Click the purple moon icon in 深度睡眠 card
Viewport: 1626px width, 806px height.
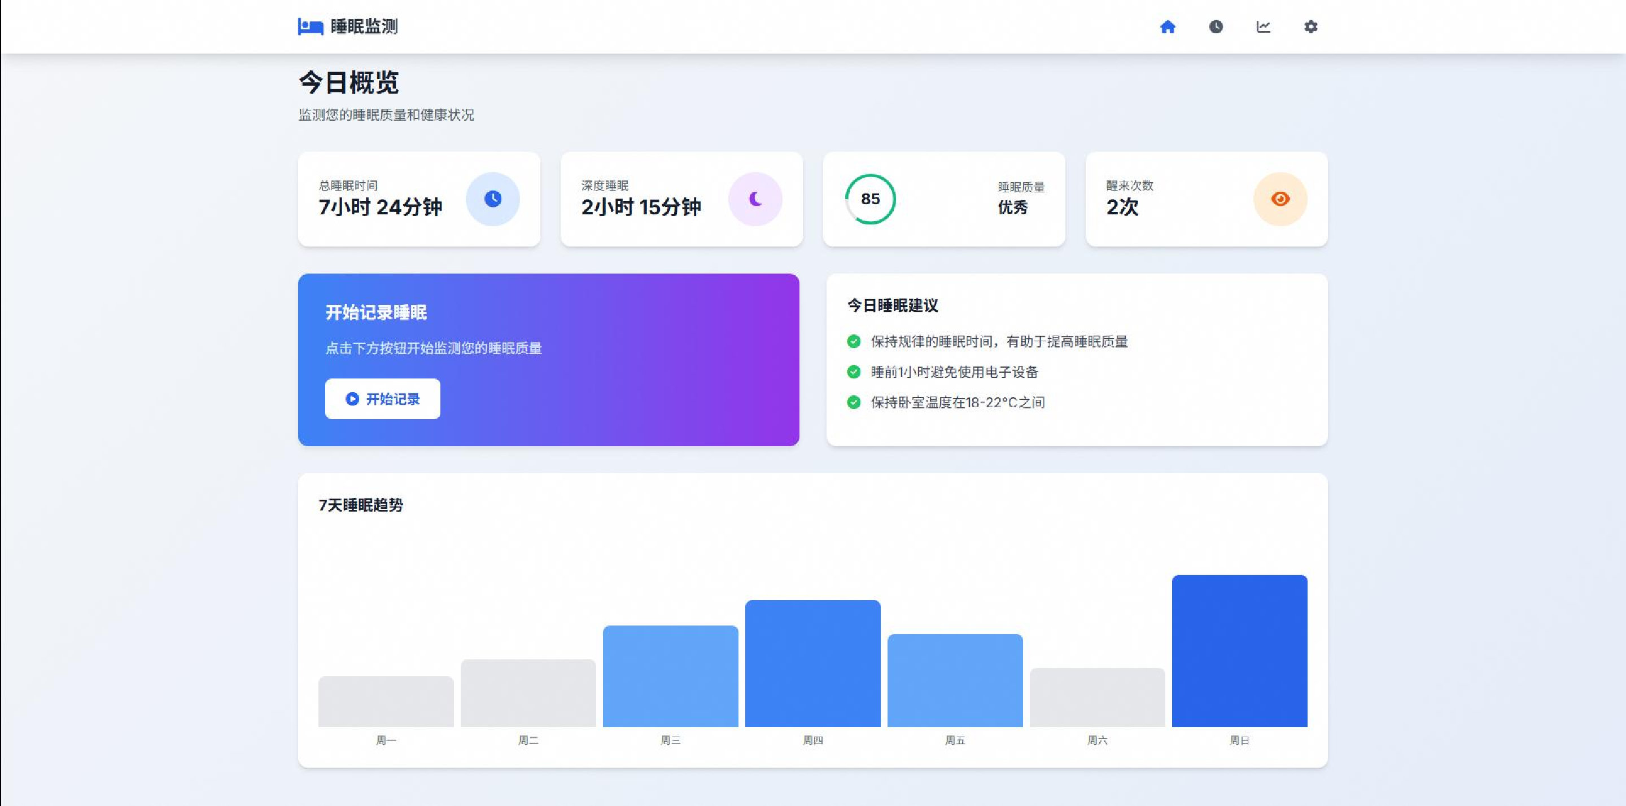(x=755, y=199)
